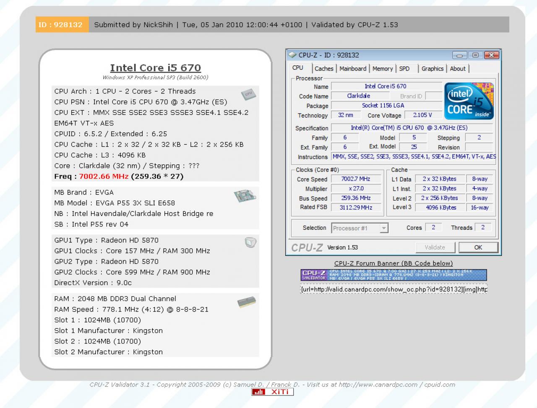Click the ID : 928132 orange label
Screen dimensions: 537x408
[62, 25]
